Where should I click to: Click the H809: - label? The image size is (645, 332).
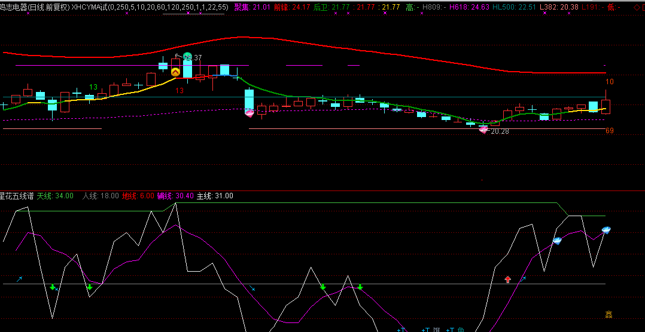point(434,7)
